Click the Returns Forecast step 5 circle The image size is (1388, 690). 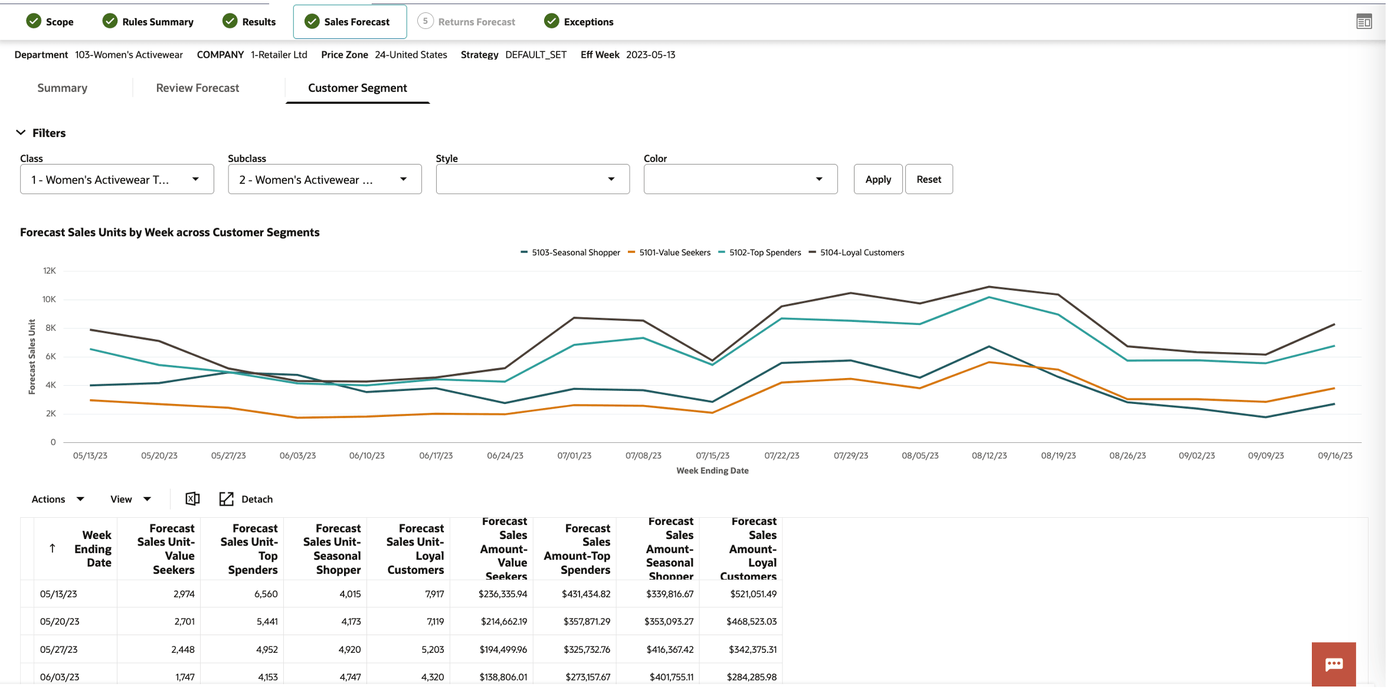[x=425, y=21]
